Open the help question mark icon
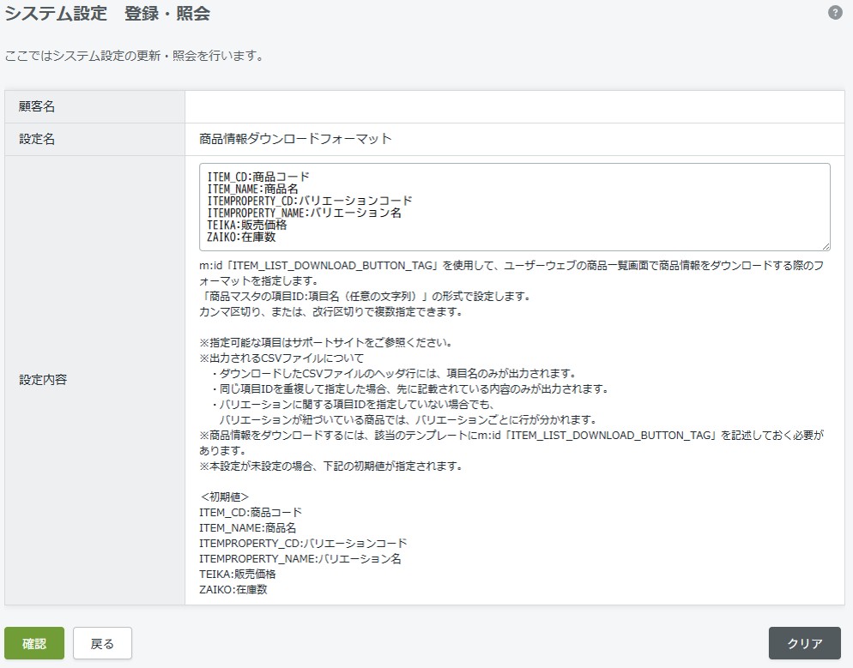The image size is (853, 668). [835, 13]
